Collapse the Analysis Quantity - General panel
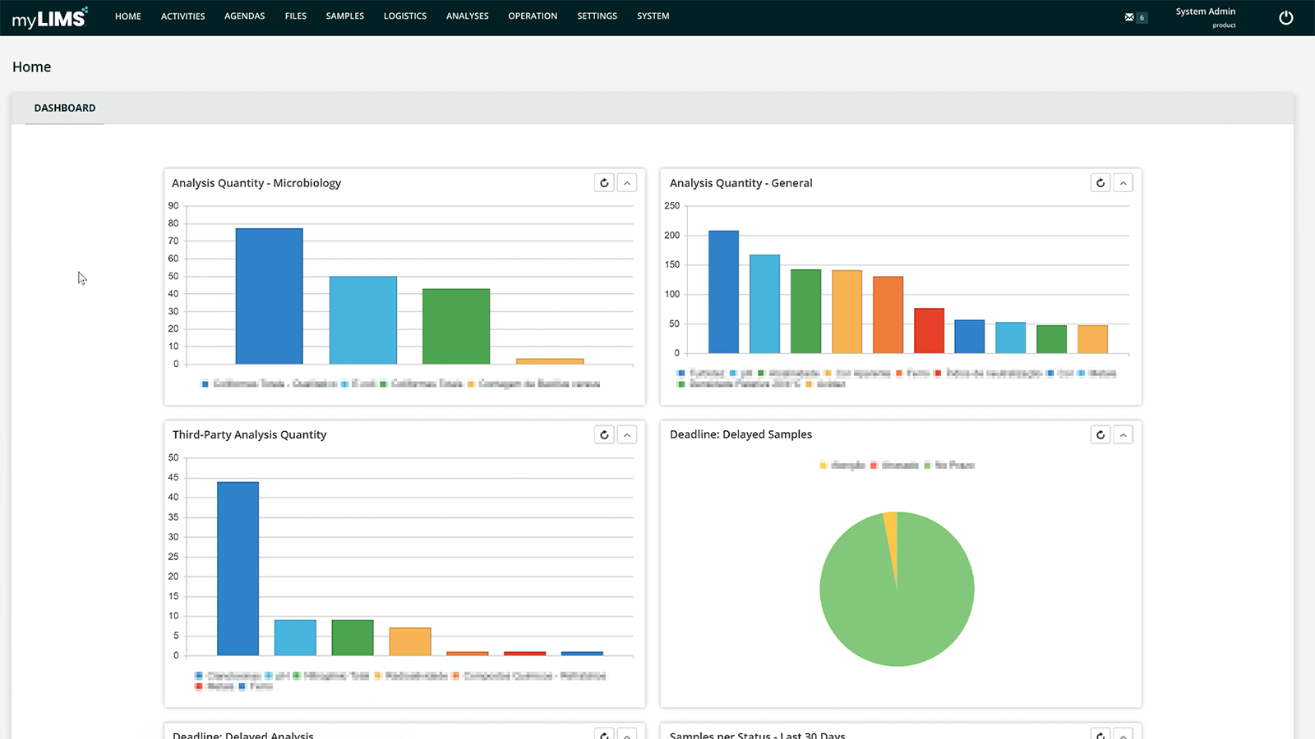This screenshot has width=1315, height=739. point(1124,183)
